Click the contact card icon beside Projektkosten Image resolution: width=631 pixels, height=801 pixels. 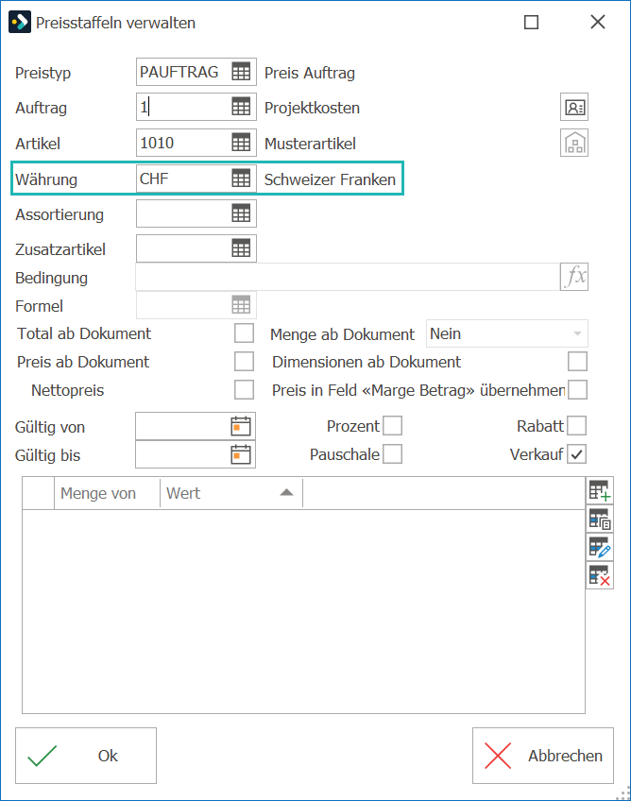574,108
